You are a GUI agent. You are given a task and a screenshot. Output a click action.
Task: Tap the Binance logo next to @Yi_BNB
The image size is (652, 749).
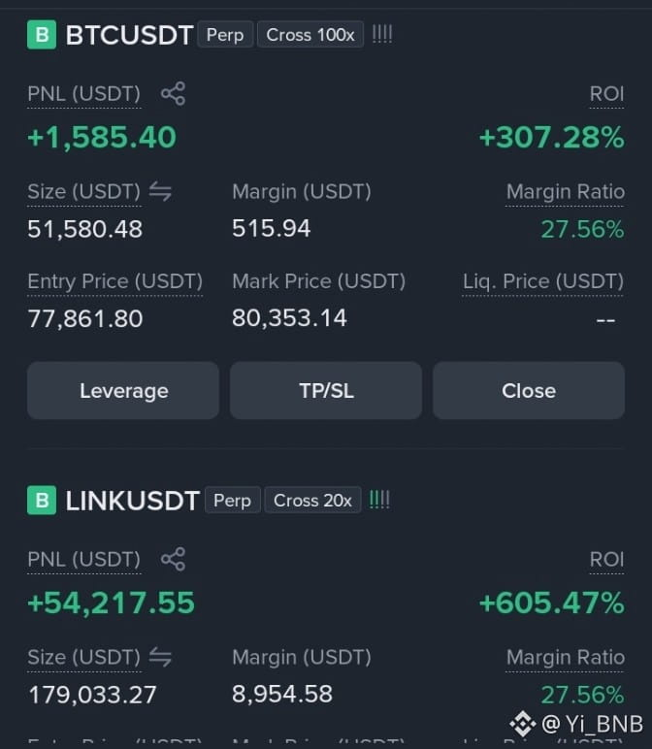click(x=523, y=724)
